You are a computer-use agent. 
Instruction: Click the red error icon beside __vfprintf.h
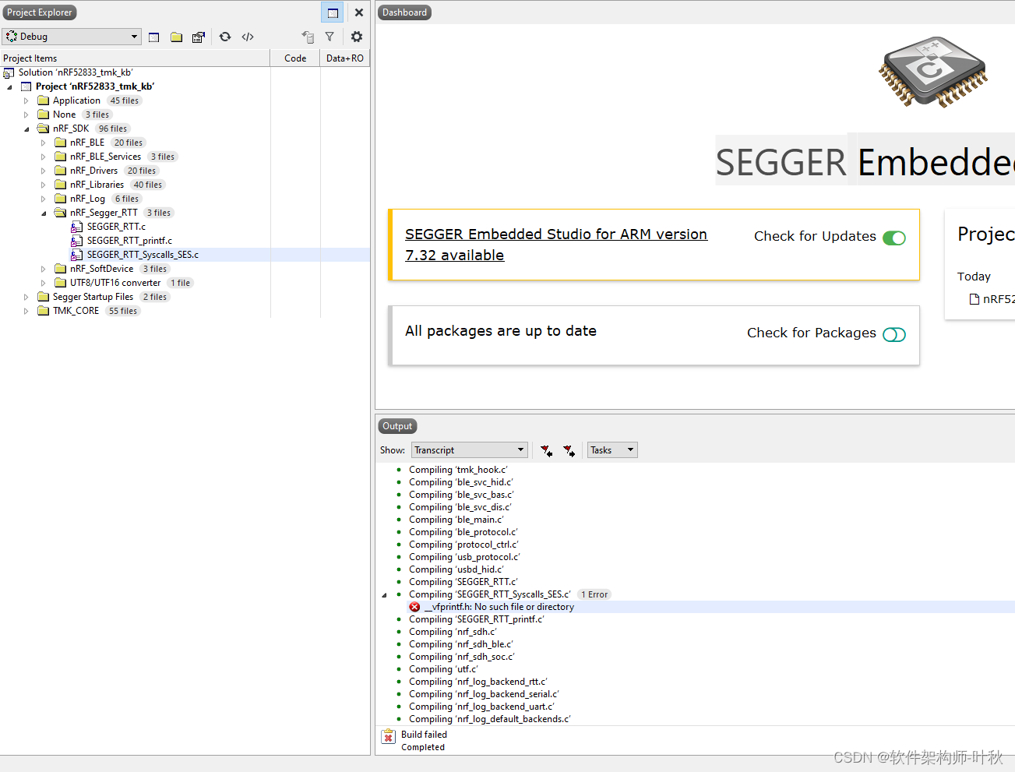(414, 607)
